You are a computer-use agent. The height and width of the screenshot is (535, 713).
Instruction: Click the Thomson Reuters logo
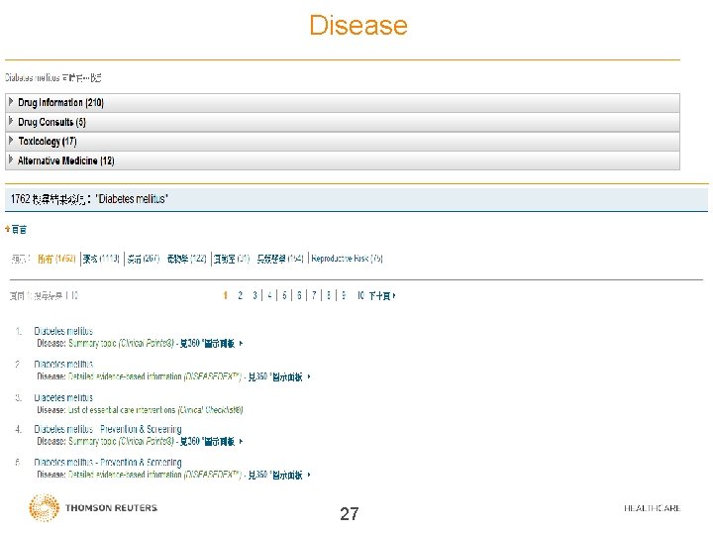[93, 507]
